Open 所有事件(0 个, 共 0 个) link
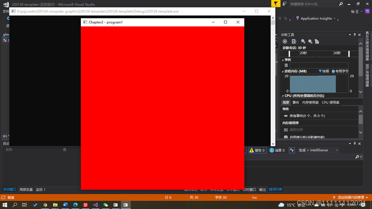This screenshot has height=209, width=372. [x=307, y=116]
